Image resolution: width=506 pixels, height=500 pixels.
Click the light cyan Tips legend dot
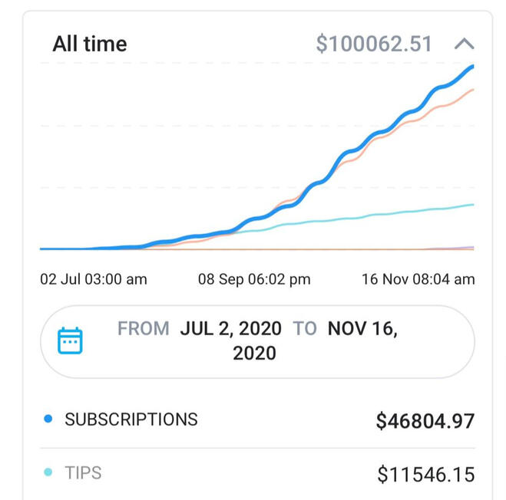[48, 472]
